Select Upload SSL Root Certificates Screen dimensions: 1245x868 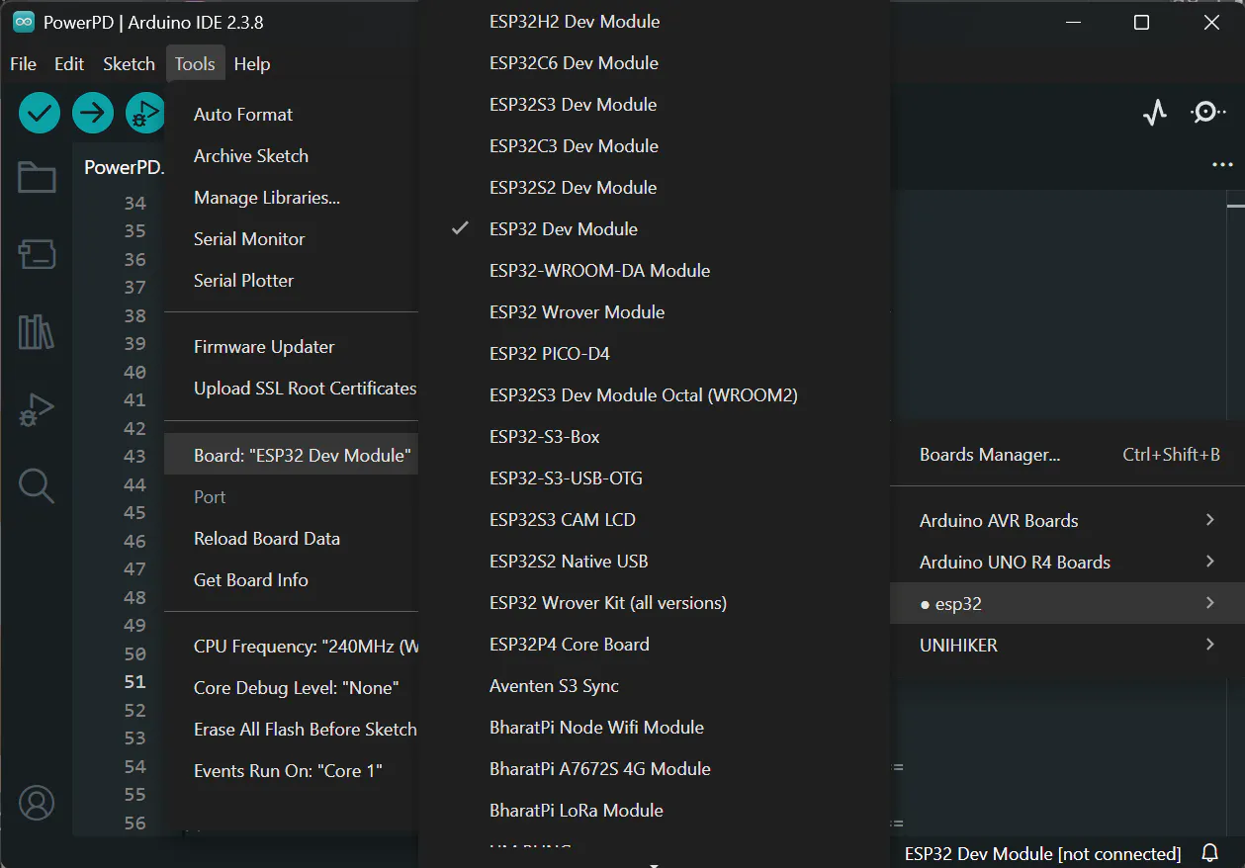(292, 389)
